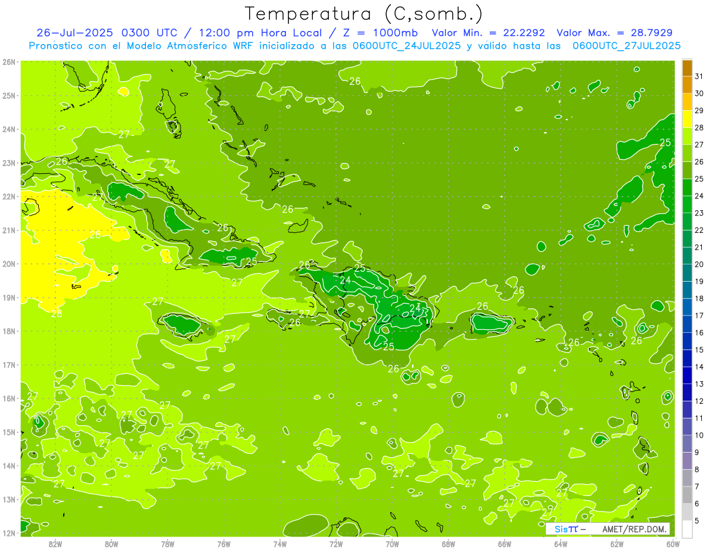Click the '29' color scale label
This screenshot has height=552, width=715.
699,110
